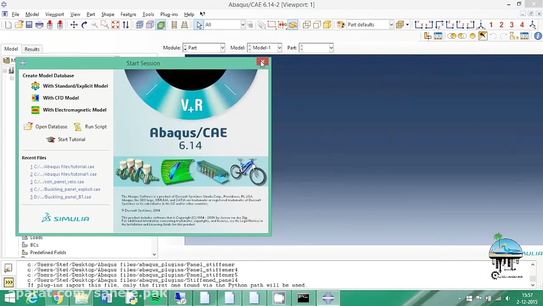Click the Auto-Fit View icon

point(115,25)
